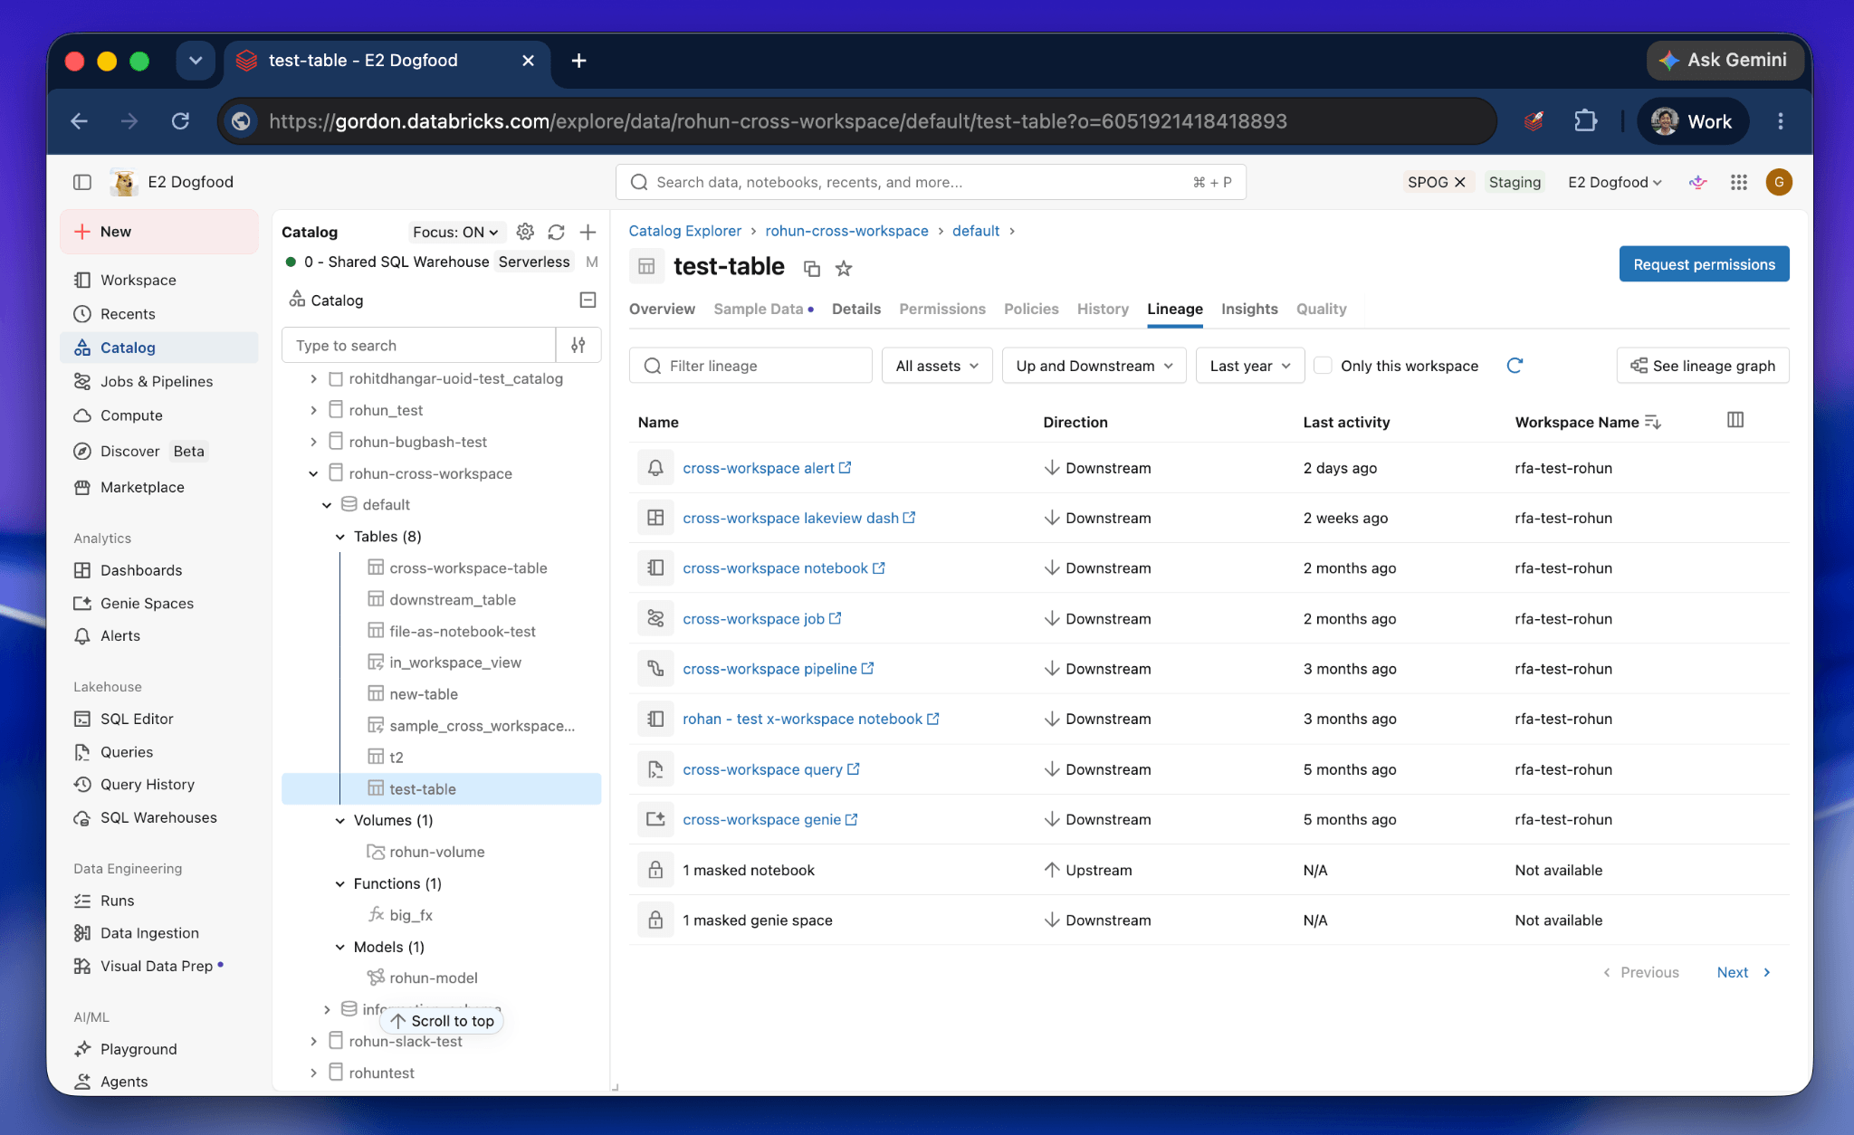
Task: Go back in browser history
Action: 80,121
